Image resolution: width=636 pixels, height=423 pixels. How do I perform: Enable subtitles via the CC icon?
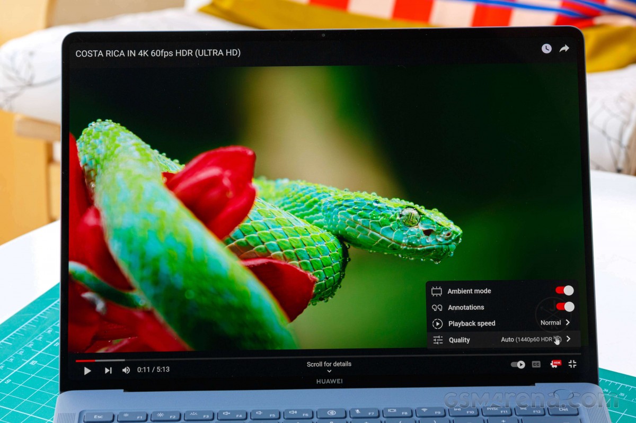536,364
